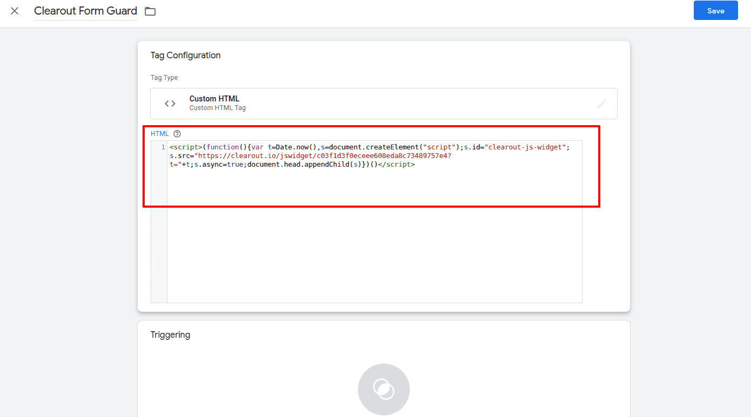The width and height of the screenshot is (751, 417).
Task: Click the blue HTML field label
Action: coord(159,133)
